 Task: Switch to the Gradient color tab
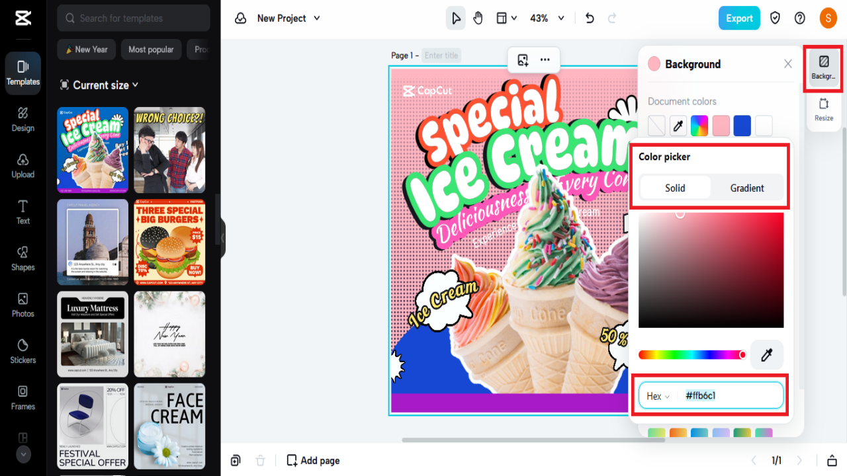click(747, 188)
